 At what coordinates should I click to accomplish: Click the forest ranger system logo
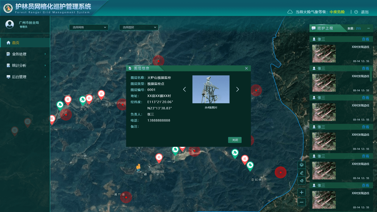pos(8,8)
